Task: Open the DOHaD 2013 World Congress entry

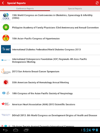Action: click(x=50, y=115)
